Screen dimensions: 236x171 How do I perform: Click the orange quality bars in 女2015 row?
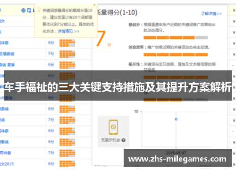[67, 164]
